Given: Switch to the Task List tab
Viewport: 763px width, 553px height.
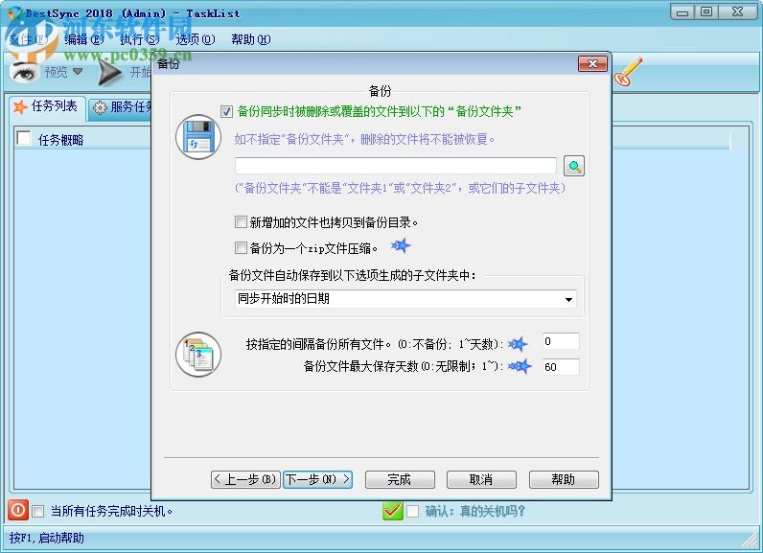Looking at the screenshot, I should (48, 106).
